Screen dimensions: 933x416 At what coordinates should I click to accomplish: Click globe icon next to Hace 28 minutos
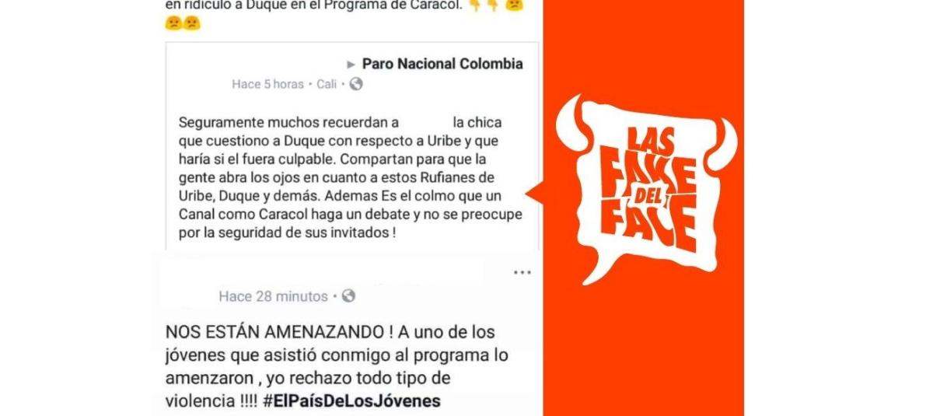point(348,296)
